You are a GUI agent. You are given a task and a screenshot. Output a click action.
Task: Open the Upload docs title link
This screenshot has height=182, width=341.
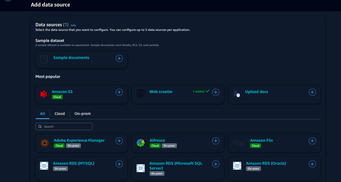tap(257, 92)
